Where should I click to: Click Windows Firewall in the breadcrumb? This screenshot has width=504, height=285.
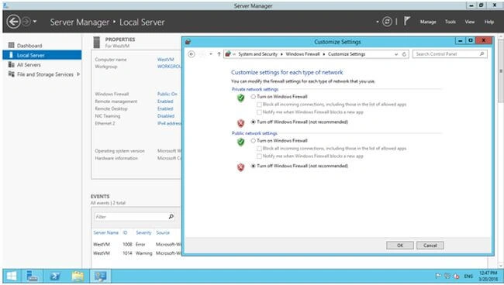[302, 54]
